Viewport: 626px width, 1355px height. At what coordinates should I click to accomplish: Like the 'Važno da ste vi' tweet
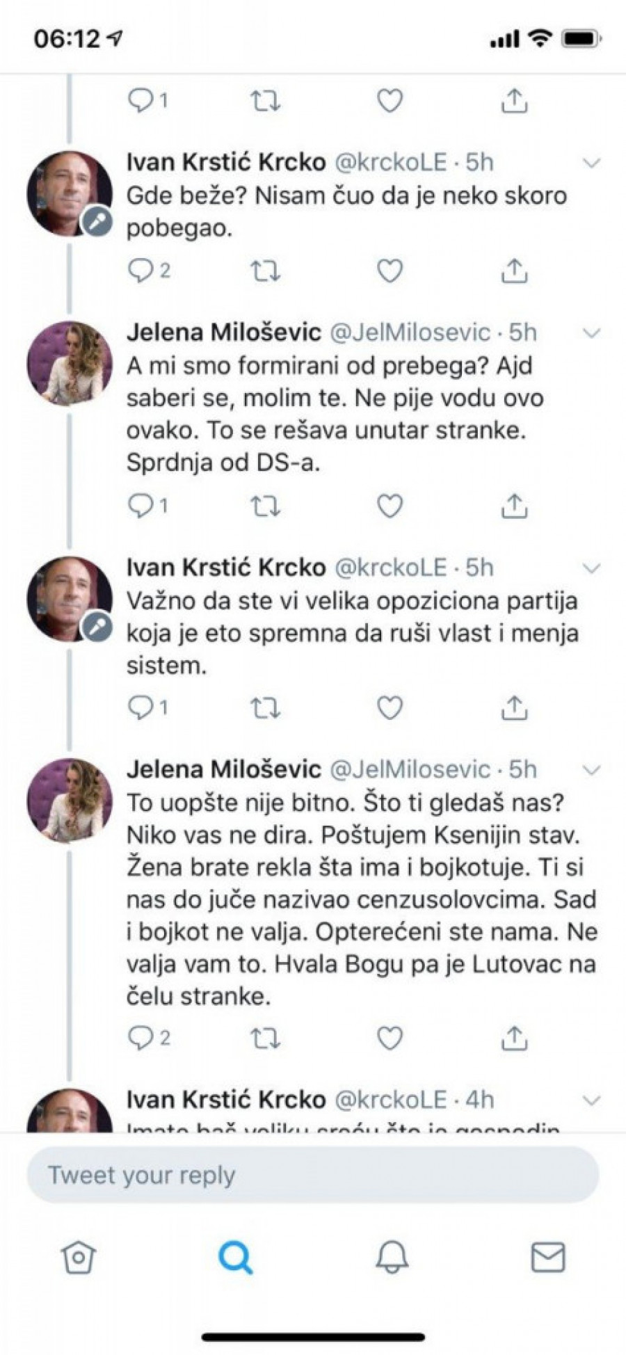390,707
